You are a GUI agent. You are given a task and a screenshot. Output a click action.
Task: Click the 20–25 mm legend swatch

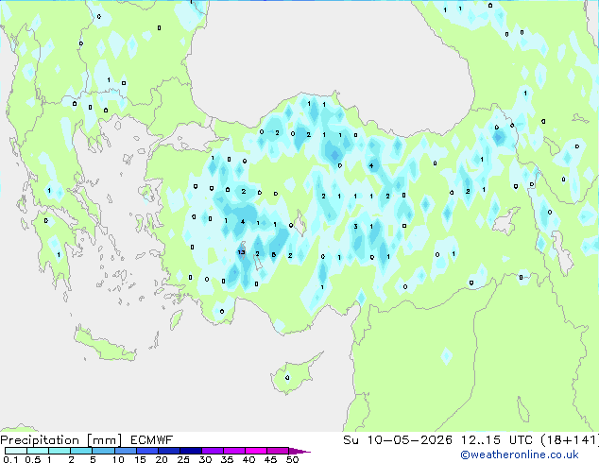168,451
